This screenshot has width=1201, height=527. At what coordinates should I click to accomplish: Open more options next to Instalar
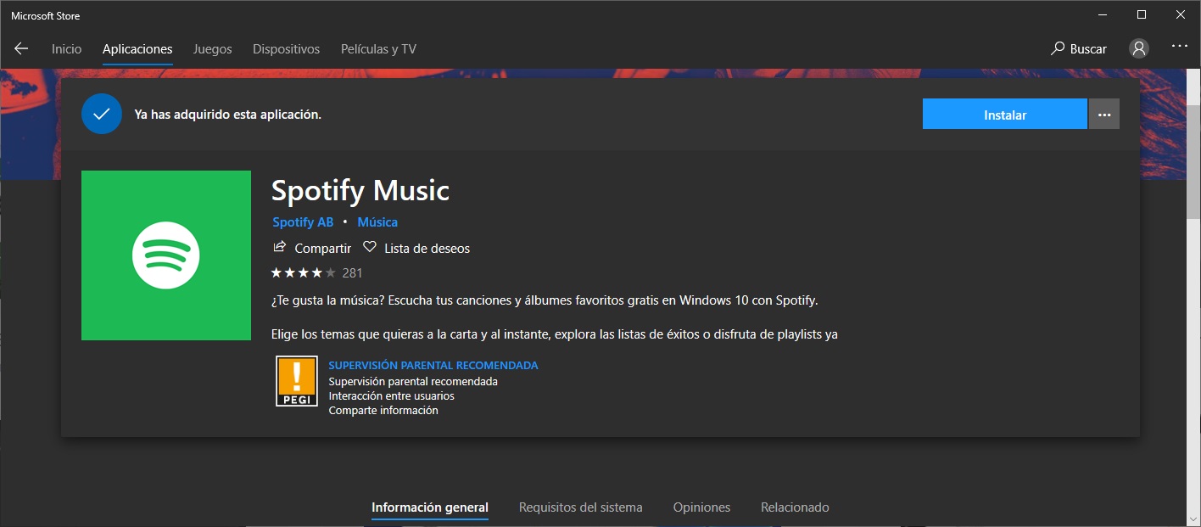click(1103, 115)
